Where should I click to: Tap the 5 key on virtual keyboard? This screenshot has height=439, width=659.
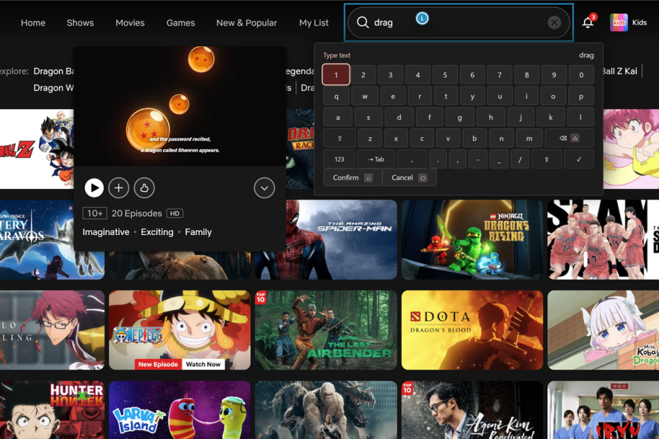pos(445,75)
